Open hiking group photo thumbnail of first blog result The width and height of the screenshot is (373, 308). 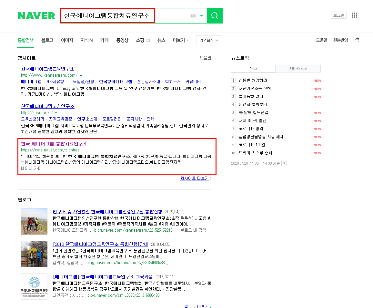tap(34, 221)
